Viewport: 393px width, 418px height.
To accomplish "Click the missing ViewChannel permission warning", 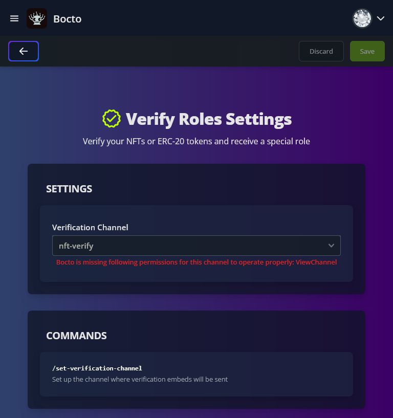I will 196,262.
